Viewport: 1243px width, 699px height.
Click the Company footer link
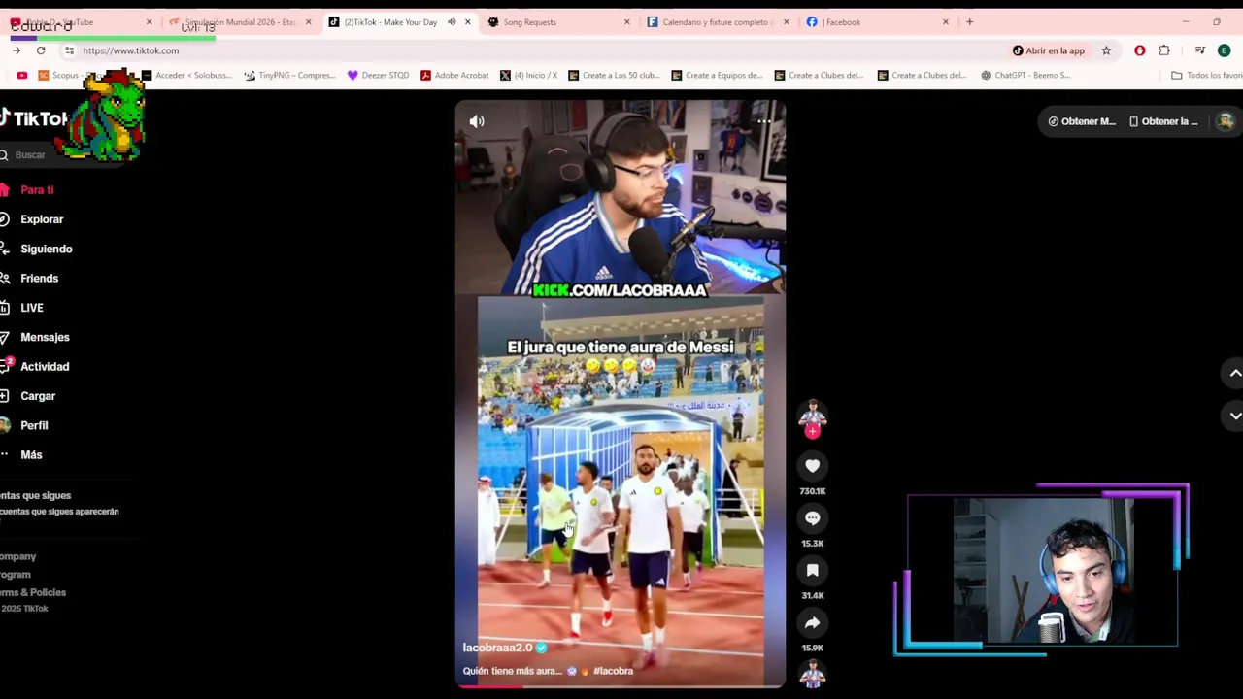(17, 557)
